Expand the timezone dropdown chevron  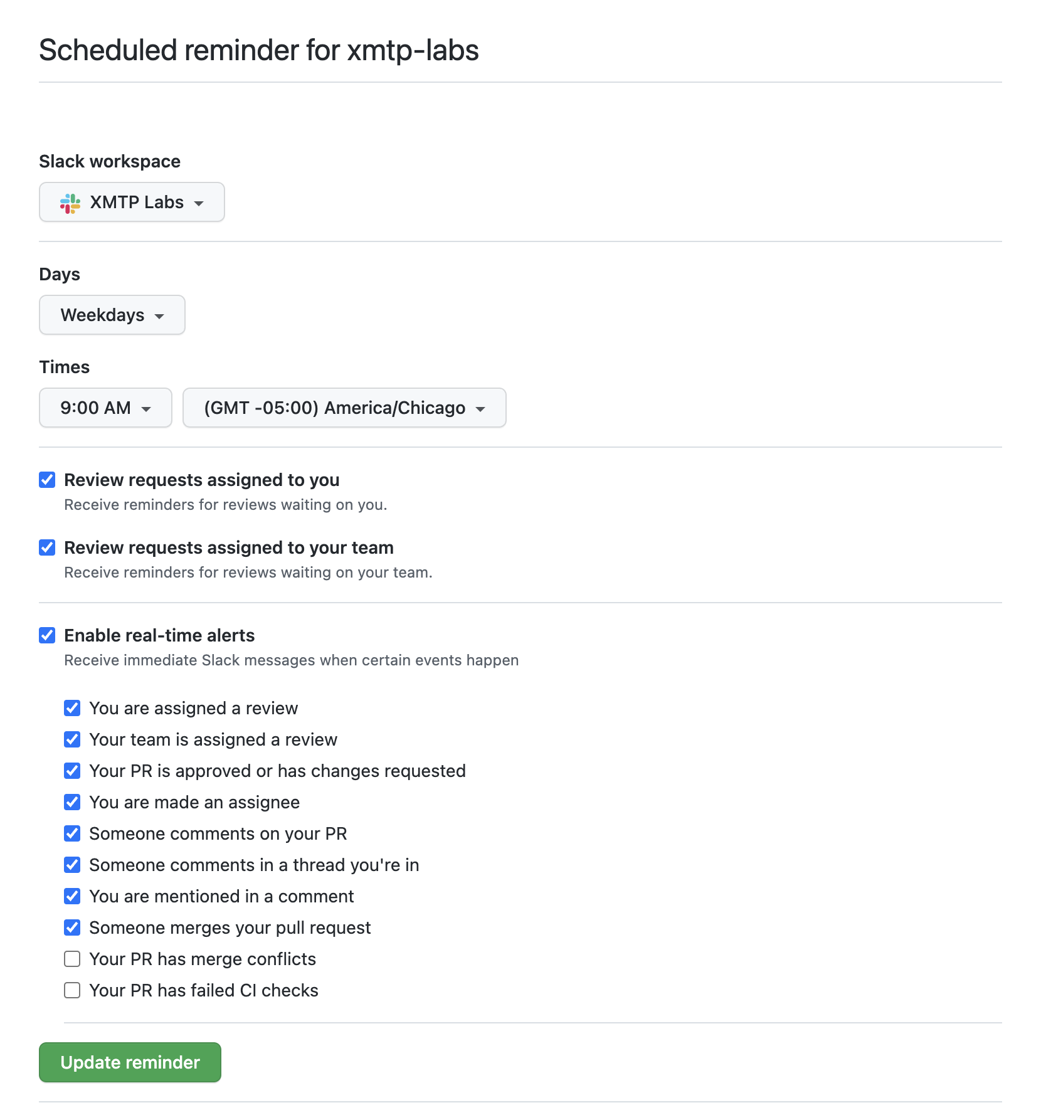480,408
